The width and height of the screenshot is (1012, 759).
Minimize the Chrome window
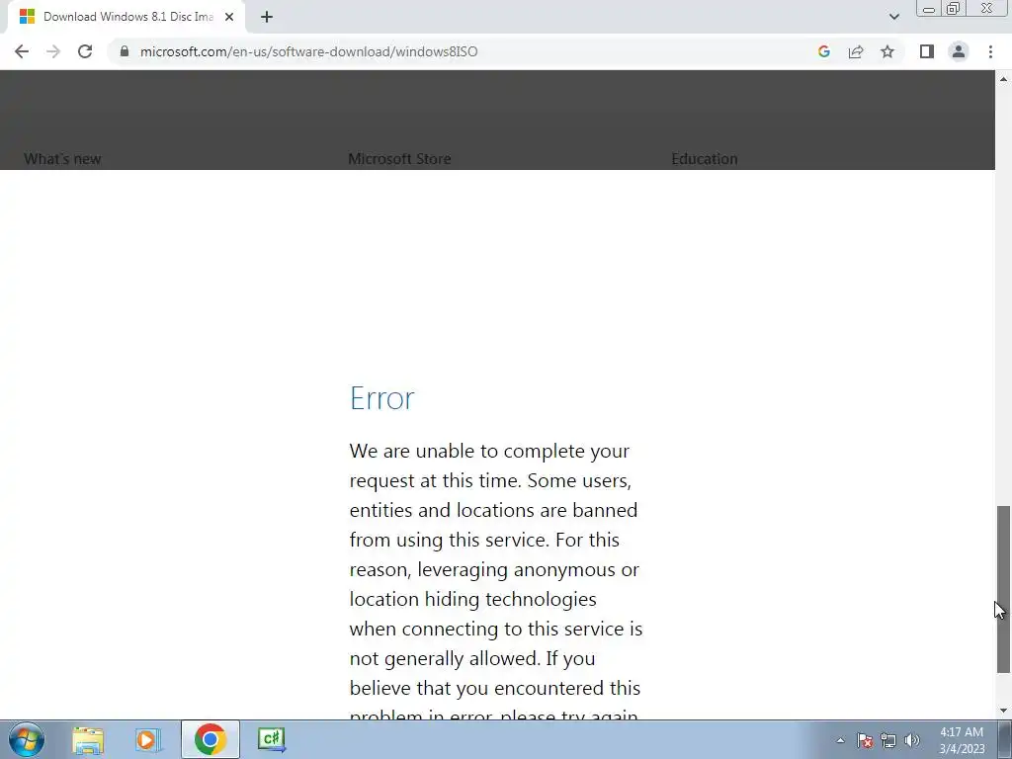(x=929, y=9)
